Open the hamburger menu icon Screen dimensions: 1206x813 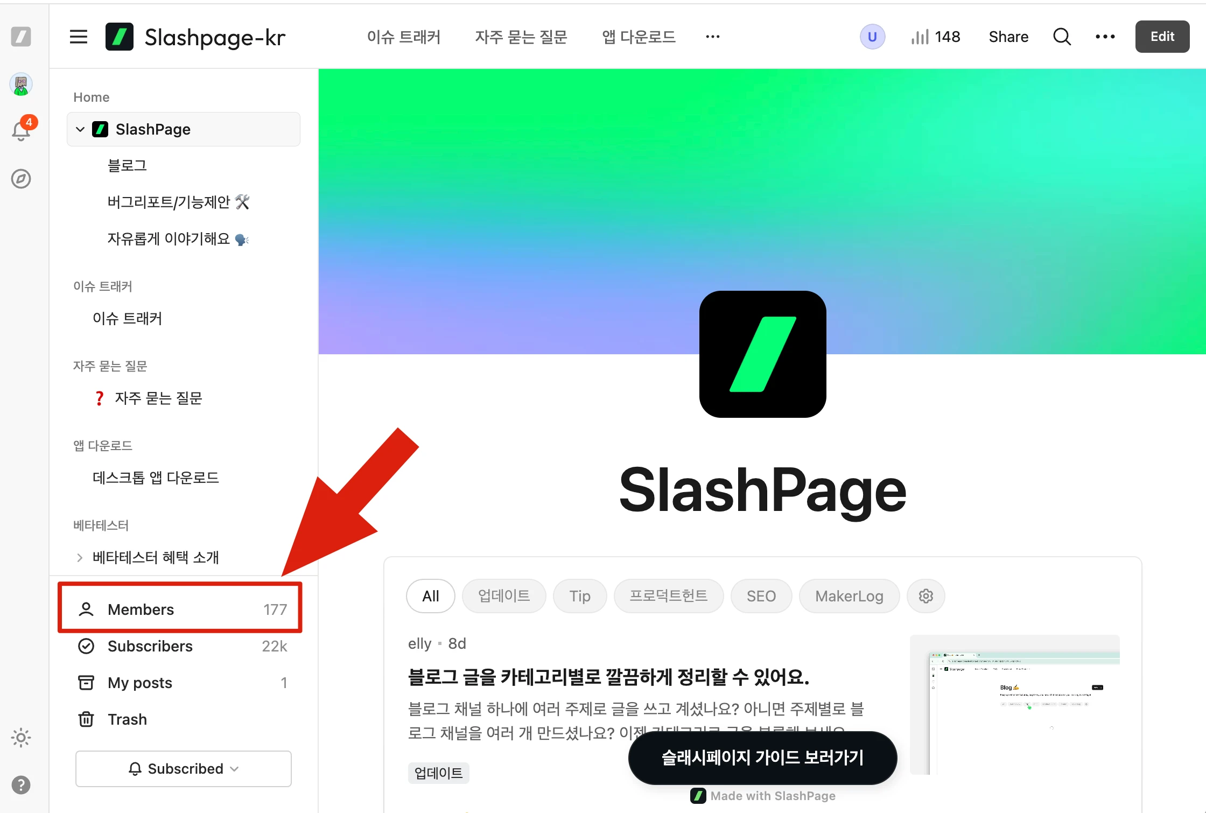tap(79, 37)
